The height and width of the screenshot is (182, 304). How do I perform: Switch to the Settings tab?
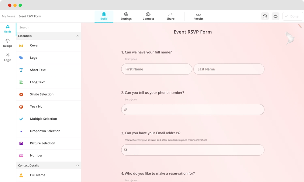coord(126,16)
